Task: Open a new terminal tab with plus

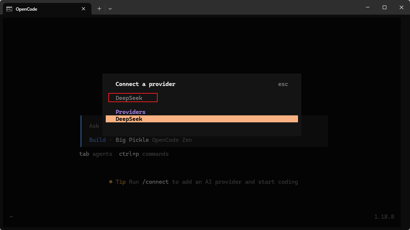Action: pos(99,9)
